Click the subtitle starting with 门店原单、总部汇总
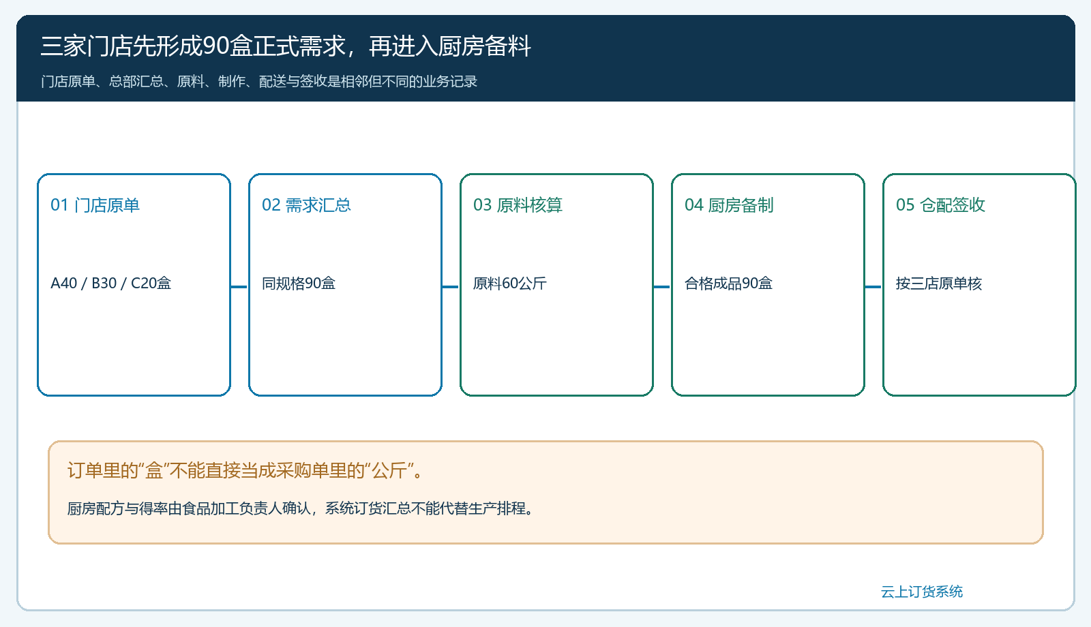Viewport: 1091px width, 627px height. 259,82
